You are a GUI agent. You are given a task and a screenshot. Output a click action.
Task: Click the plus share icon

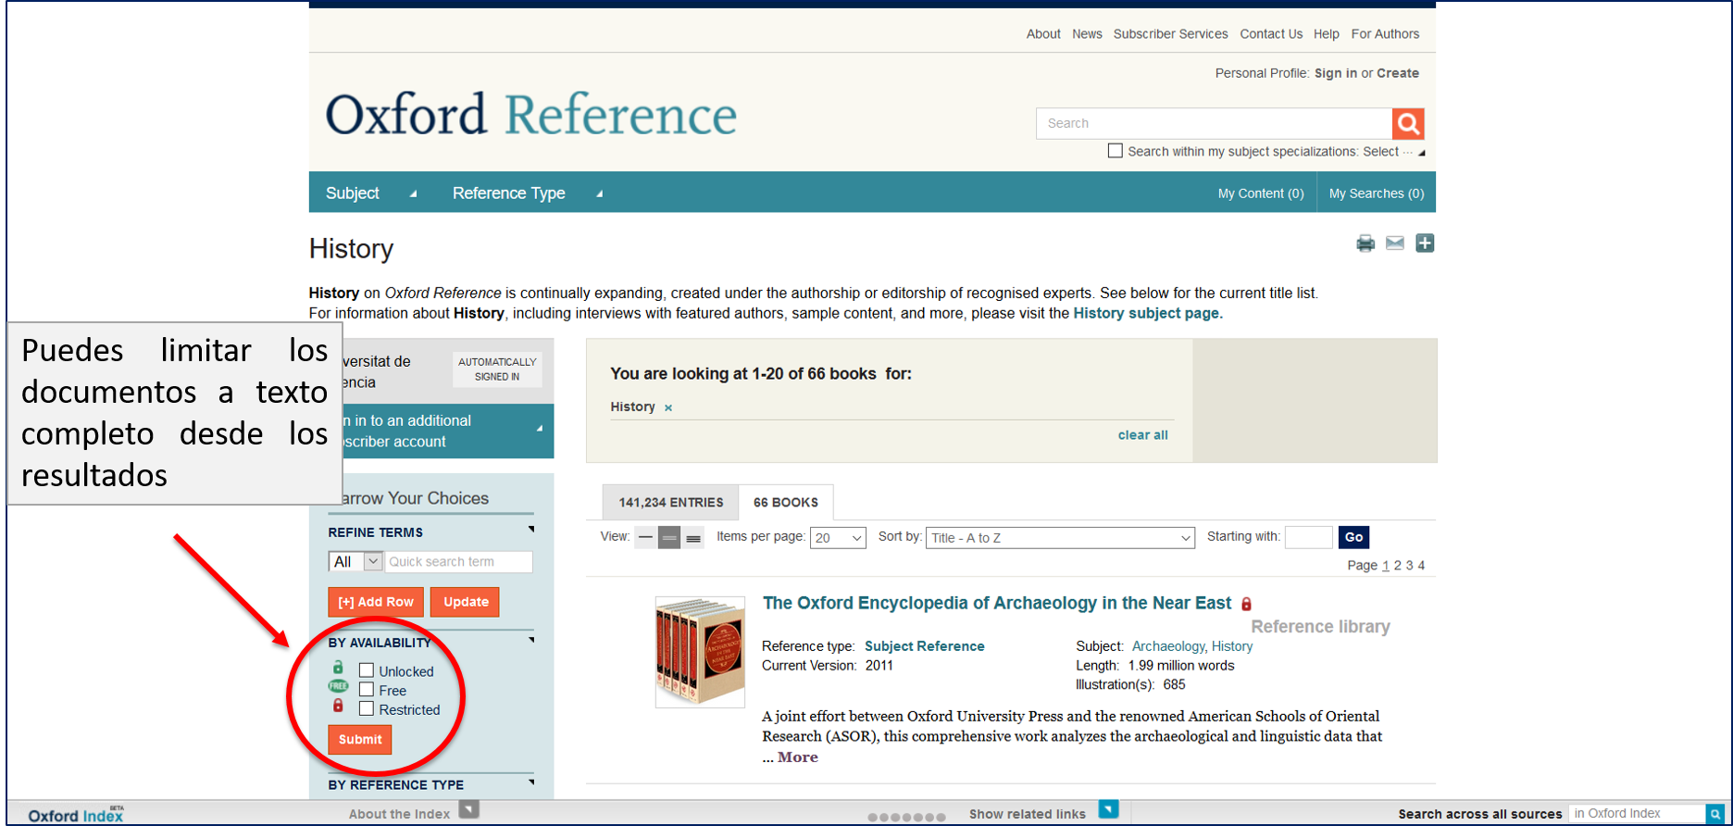(1425, 244)
